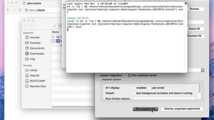Click the Raw Docker options field
The image size is (214, 120).
pyautogui.click(x=164, y=98)
